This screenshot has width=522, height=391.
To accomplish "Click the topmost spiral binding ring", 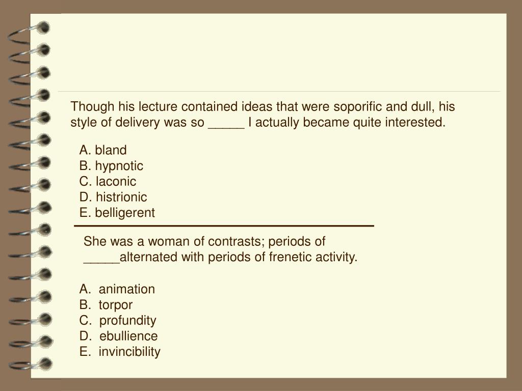I will click(x=29, y=33).
